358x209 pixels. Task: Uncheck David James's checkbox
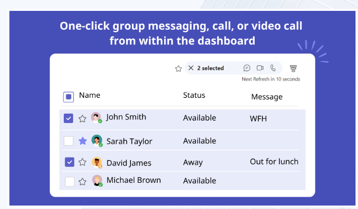click(69, 162)
